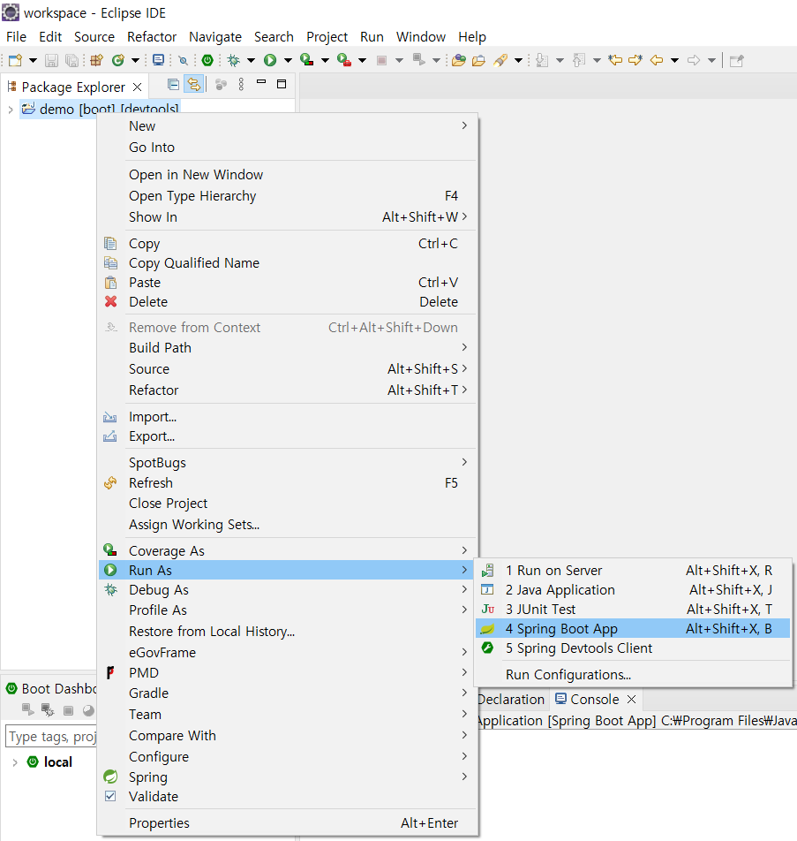Click the Open Task folder toolbar icon
This screenshot has width=797, height=841.
478,60
